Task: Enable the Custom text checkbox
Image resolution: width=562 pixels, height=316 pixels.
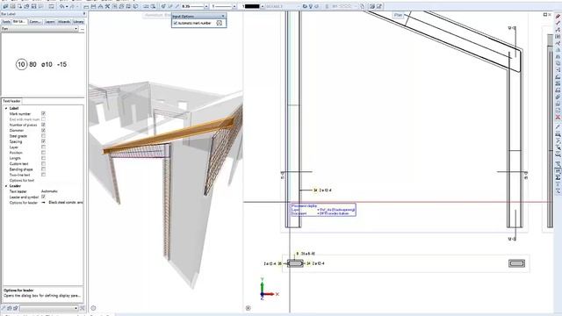Action: [x=43, y=164]
